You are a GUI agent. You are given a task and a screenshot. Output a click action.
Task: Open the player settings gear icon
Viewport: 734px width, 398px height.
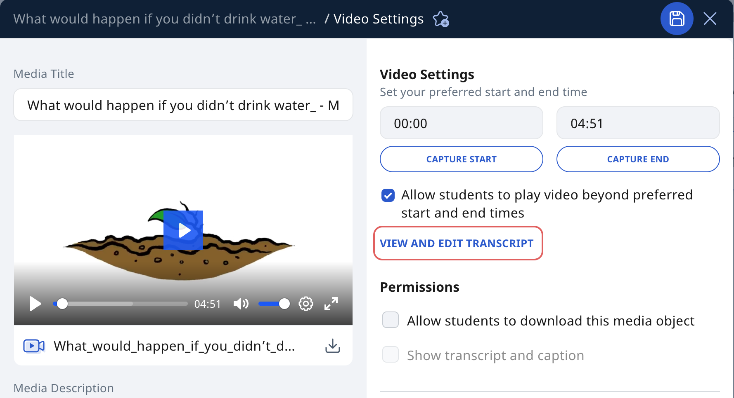[306, 304]
